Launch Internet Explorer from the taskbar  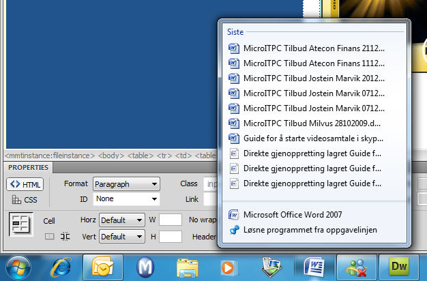click(x=61, y=267)
